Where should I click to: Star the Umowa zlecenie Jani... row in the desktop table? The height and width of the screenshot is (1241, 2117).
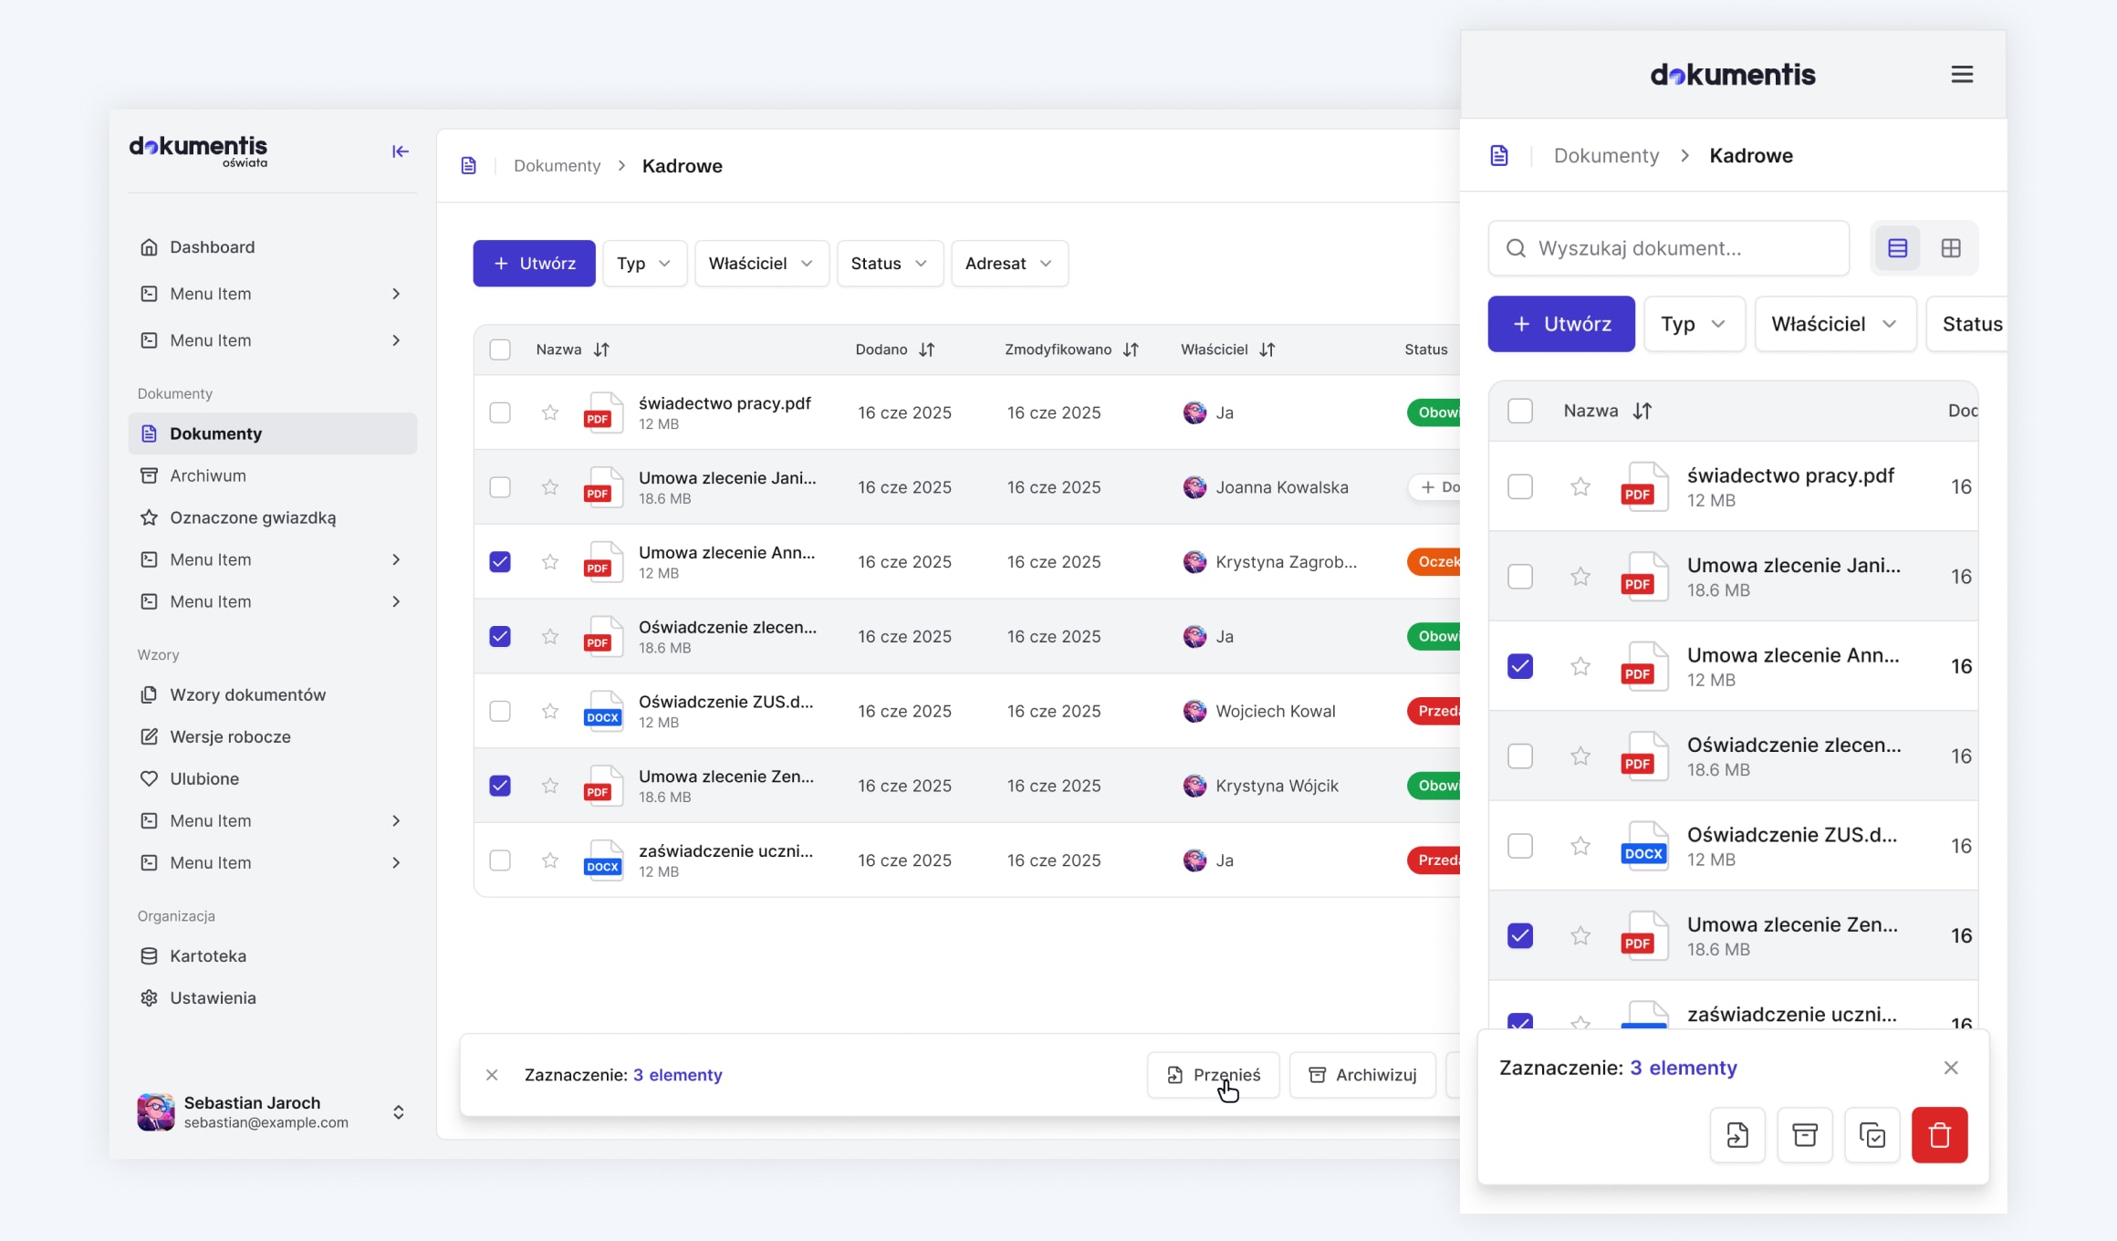click(x=550, y=487)
